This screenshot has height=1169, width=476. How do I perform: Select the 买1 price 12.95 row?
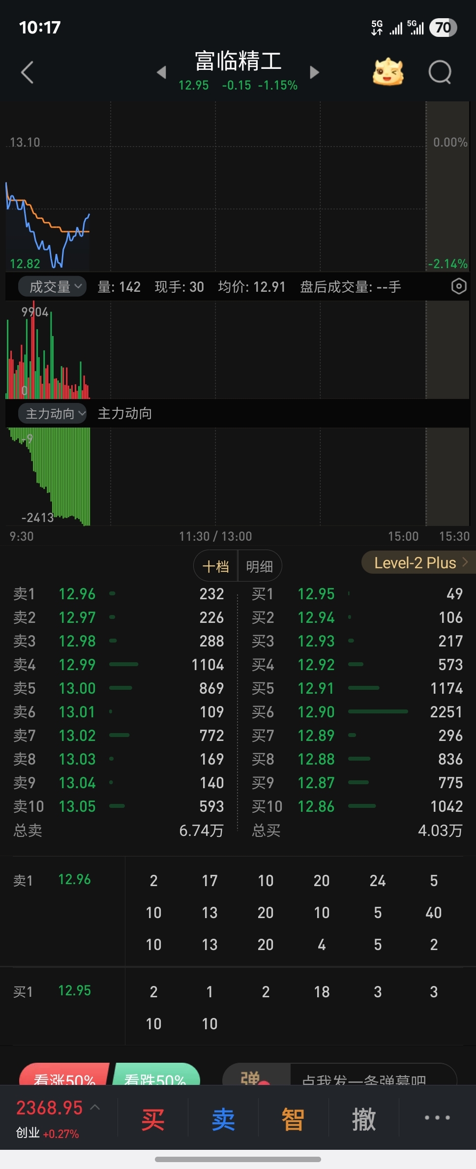tap(357, 594)
